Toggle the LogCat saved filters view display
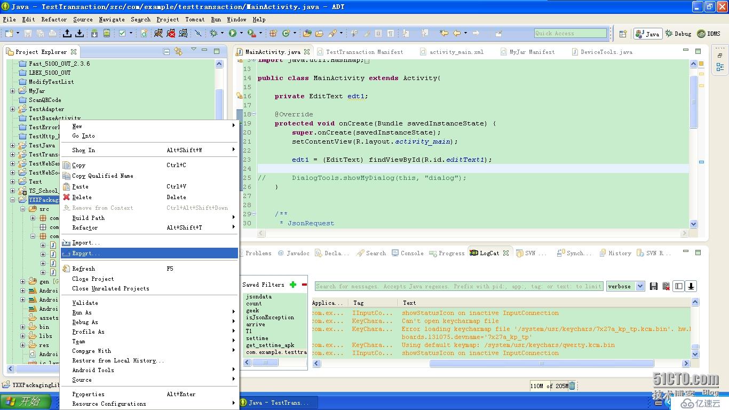This screenshot has width=729, height=410. pyautogui.click(x=679, y=286)
